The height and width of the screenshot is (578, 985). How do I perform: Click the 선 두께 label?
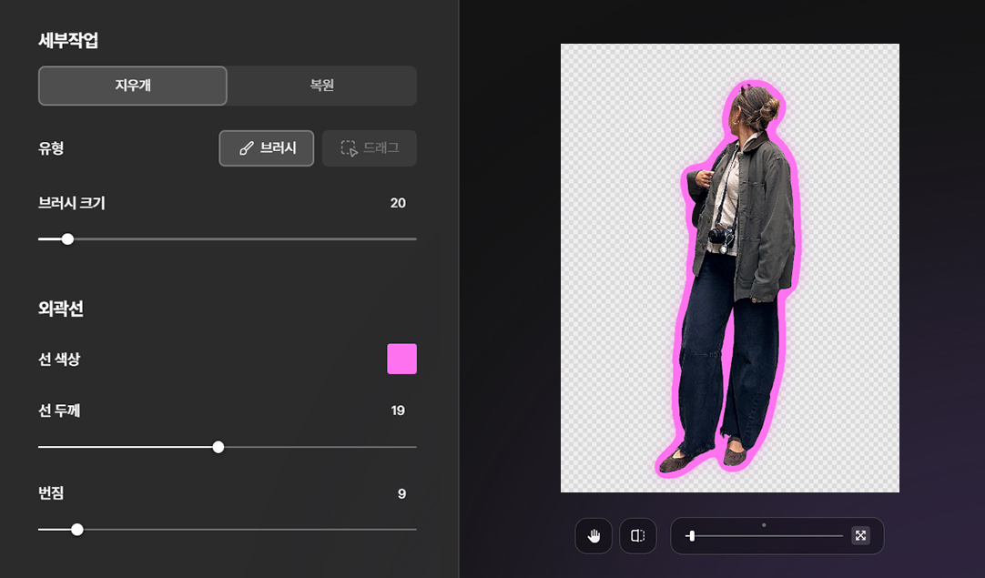(x=59, y=411)
